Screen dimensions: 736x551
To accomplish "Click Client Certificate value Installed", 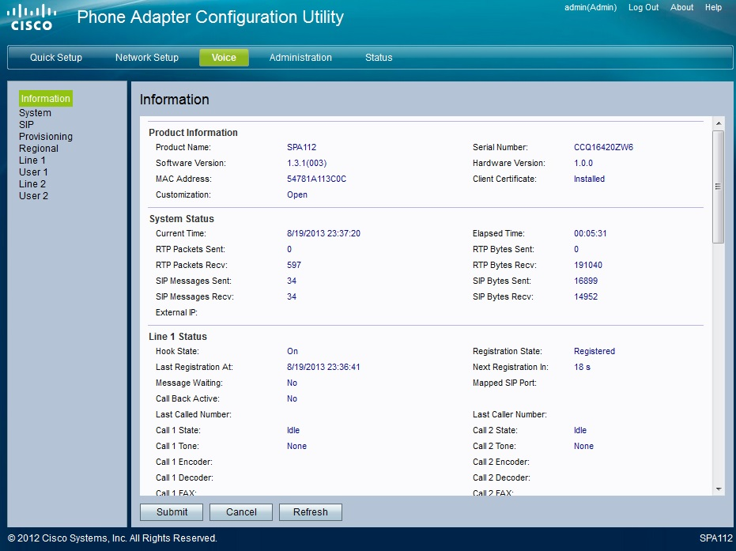I will tap(589, 179).
